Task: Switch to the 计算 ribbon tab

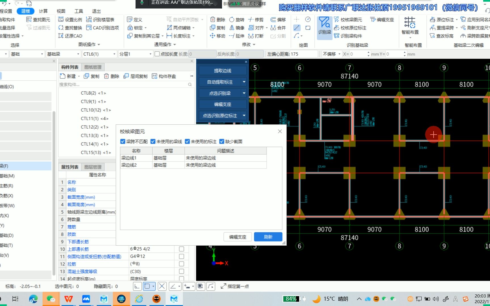Action: (x=43, y=11)
